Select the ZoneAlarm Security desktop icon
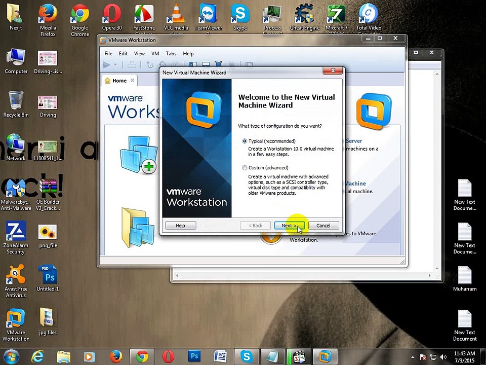 click(x=16, y=238)
